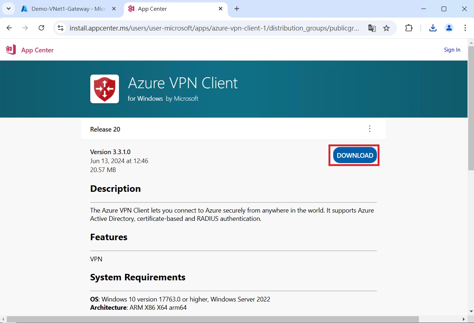Click the blue DOWNLOAD button
Screen dimensions: 474x323
[x=355, y=155]
